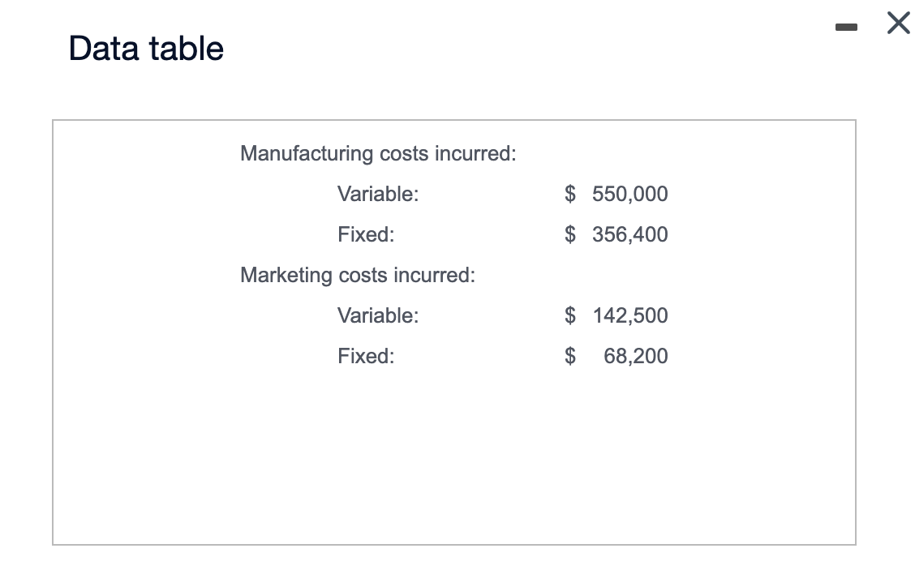Screen dimensions: 915x587
Task: Select the Manufacturing costs incurred heading
Action: tap(378, 153)
